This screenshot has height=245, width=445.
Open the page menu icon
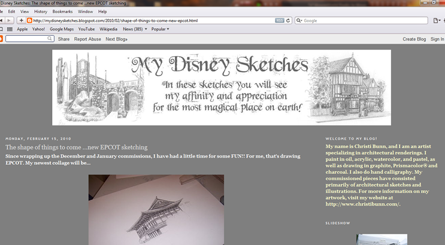[x=437, y=20]
